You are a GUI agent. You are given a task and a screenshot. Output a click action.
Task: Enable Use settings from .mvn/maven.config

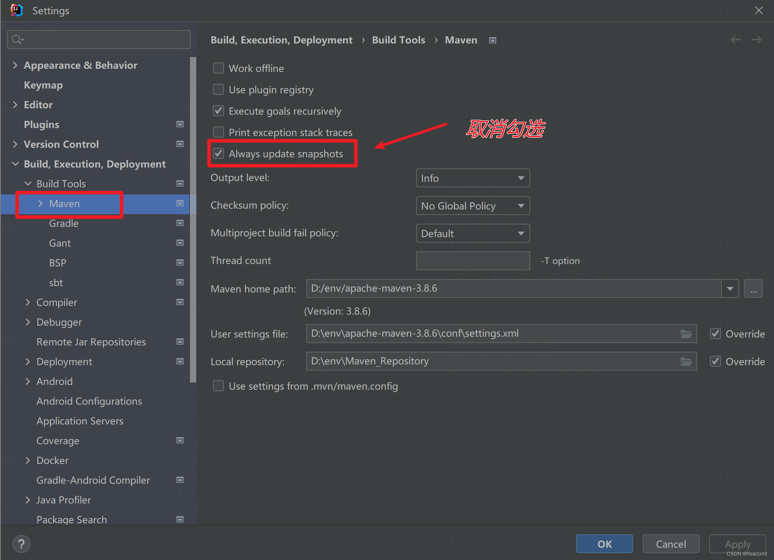point(218,386)
